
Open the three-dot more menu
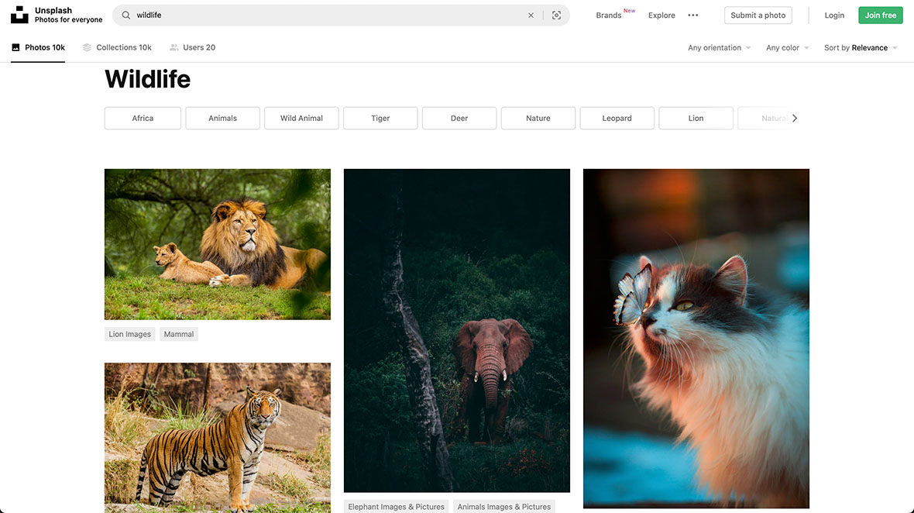pyautogui.click(x=693, y=15)
